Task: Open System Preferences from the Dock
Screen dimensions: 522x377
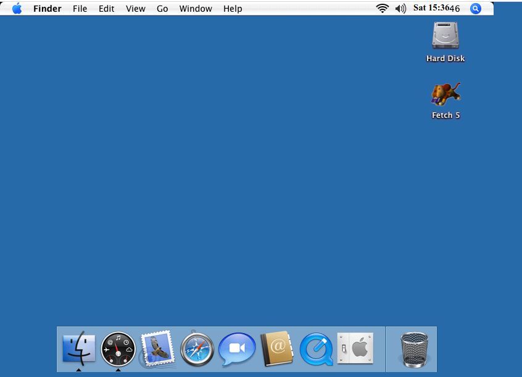Action: [x=355, y=348]
